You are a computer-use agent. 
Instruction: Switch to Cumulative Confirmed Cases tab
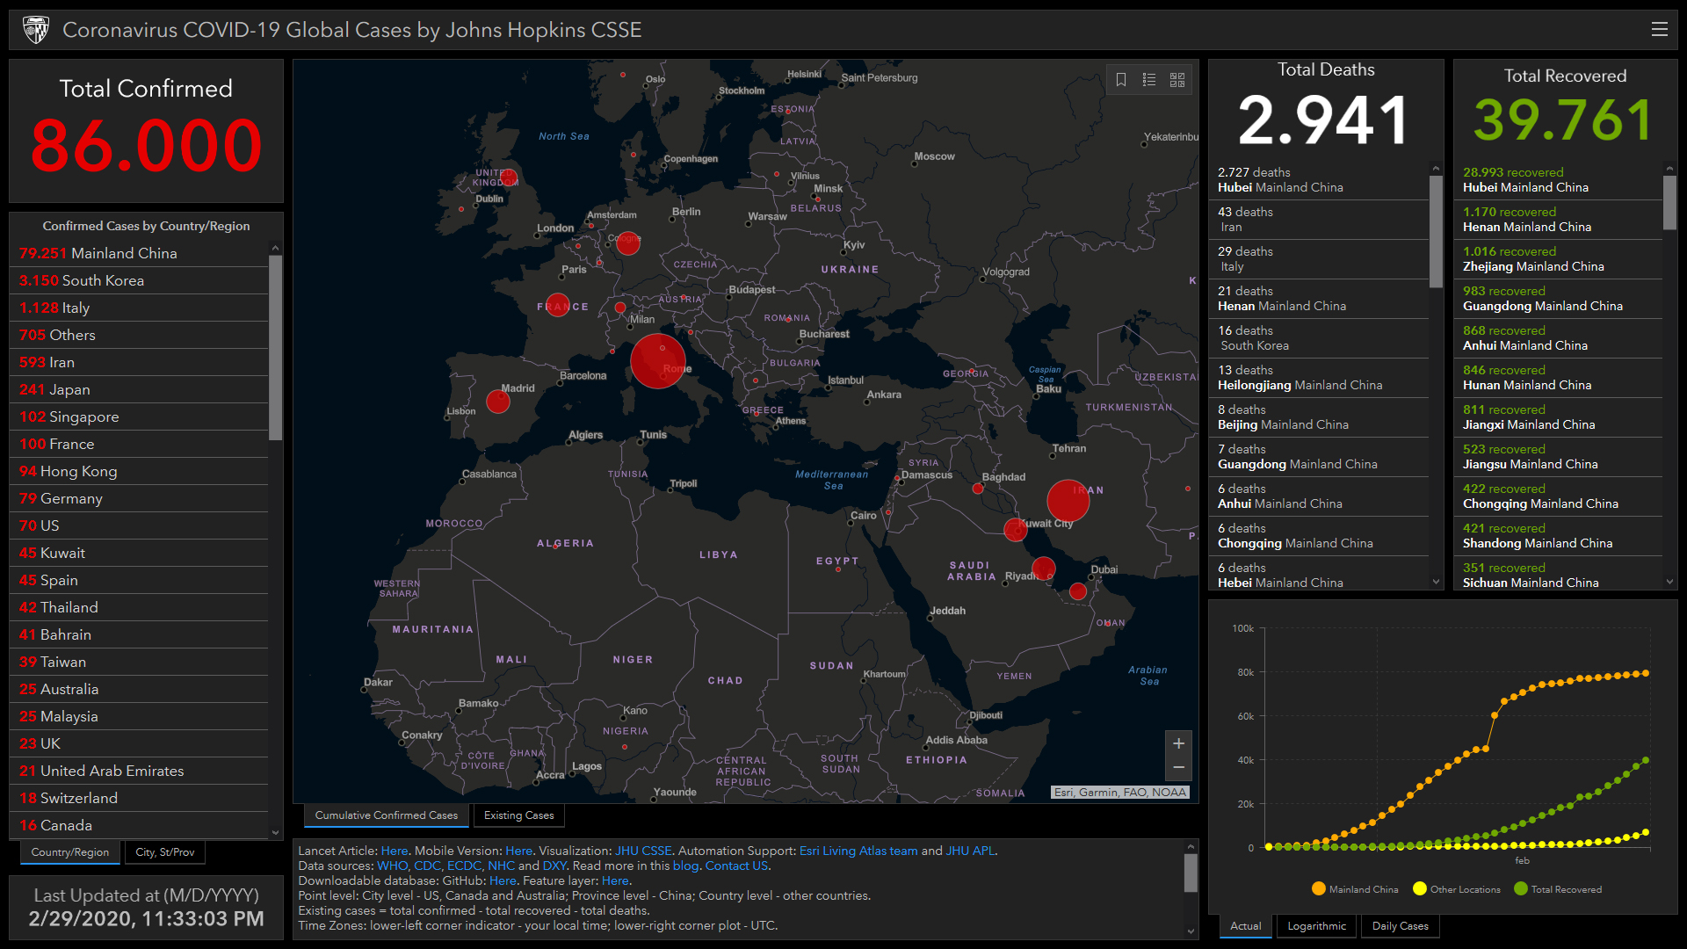tap(387, 815)
